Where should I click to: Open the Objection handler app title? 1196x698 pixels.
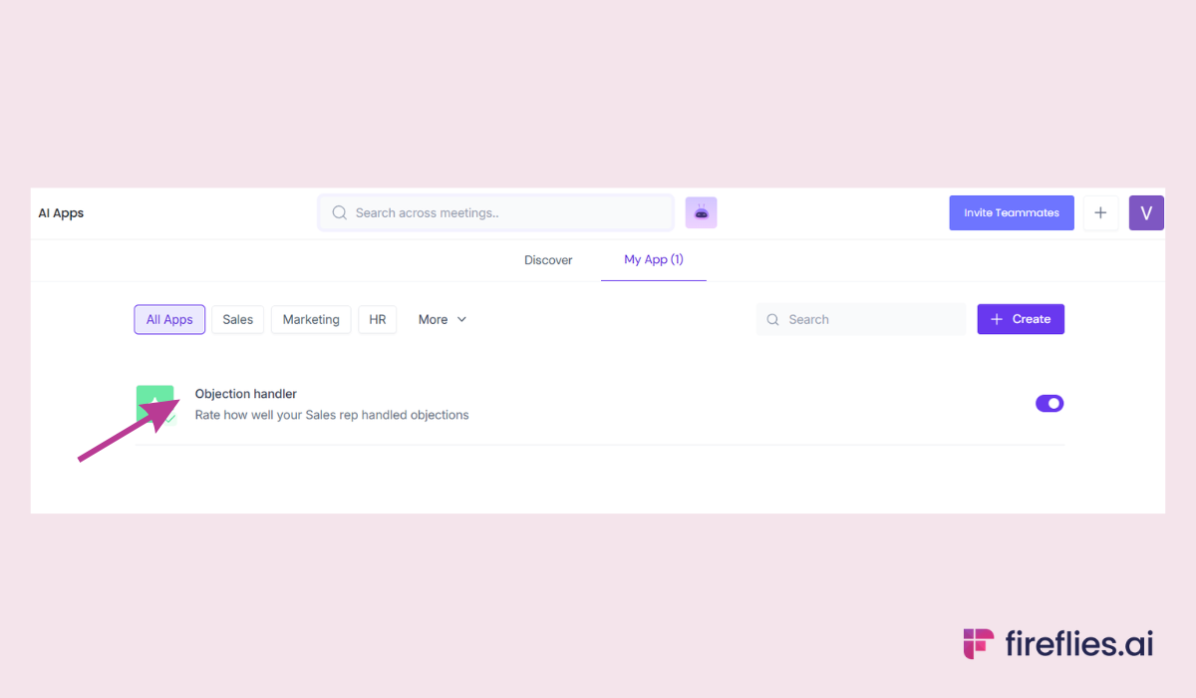point(245,394)
